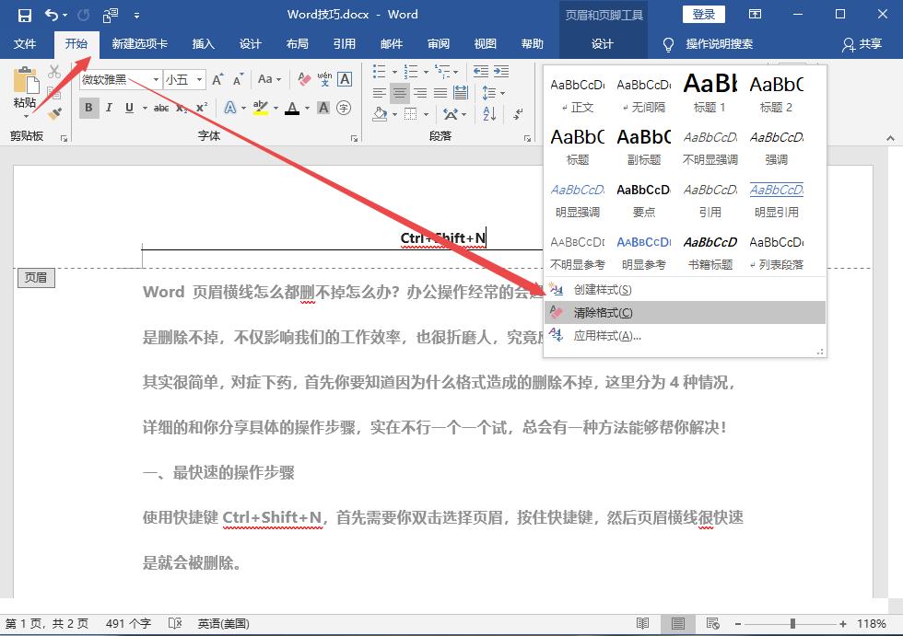The height and width of the screenshot is (636, 903).
Task: Enable Center alignment
Action: point(400,93)
